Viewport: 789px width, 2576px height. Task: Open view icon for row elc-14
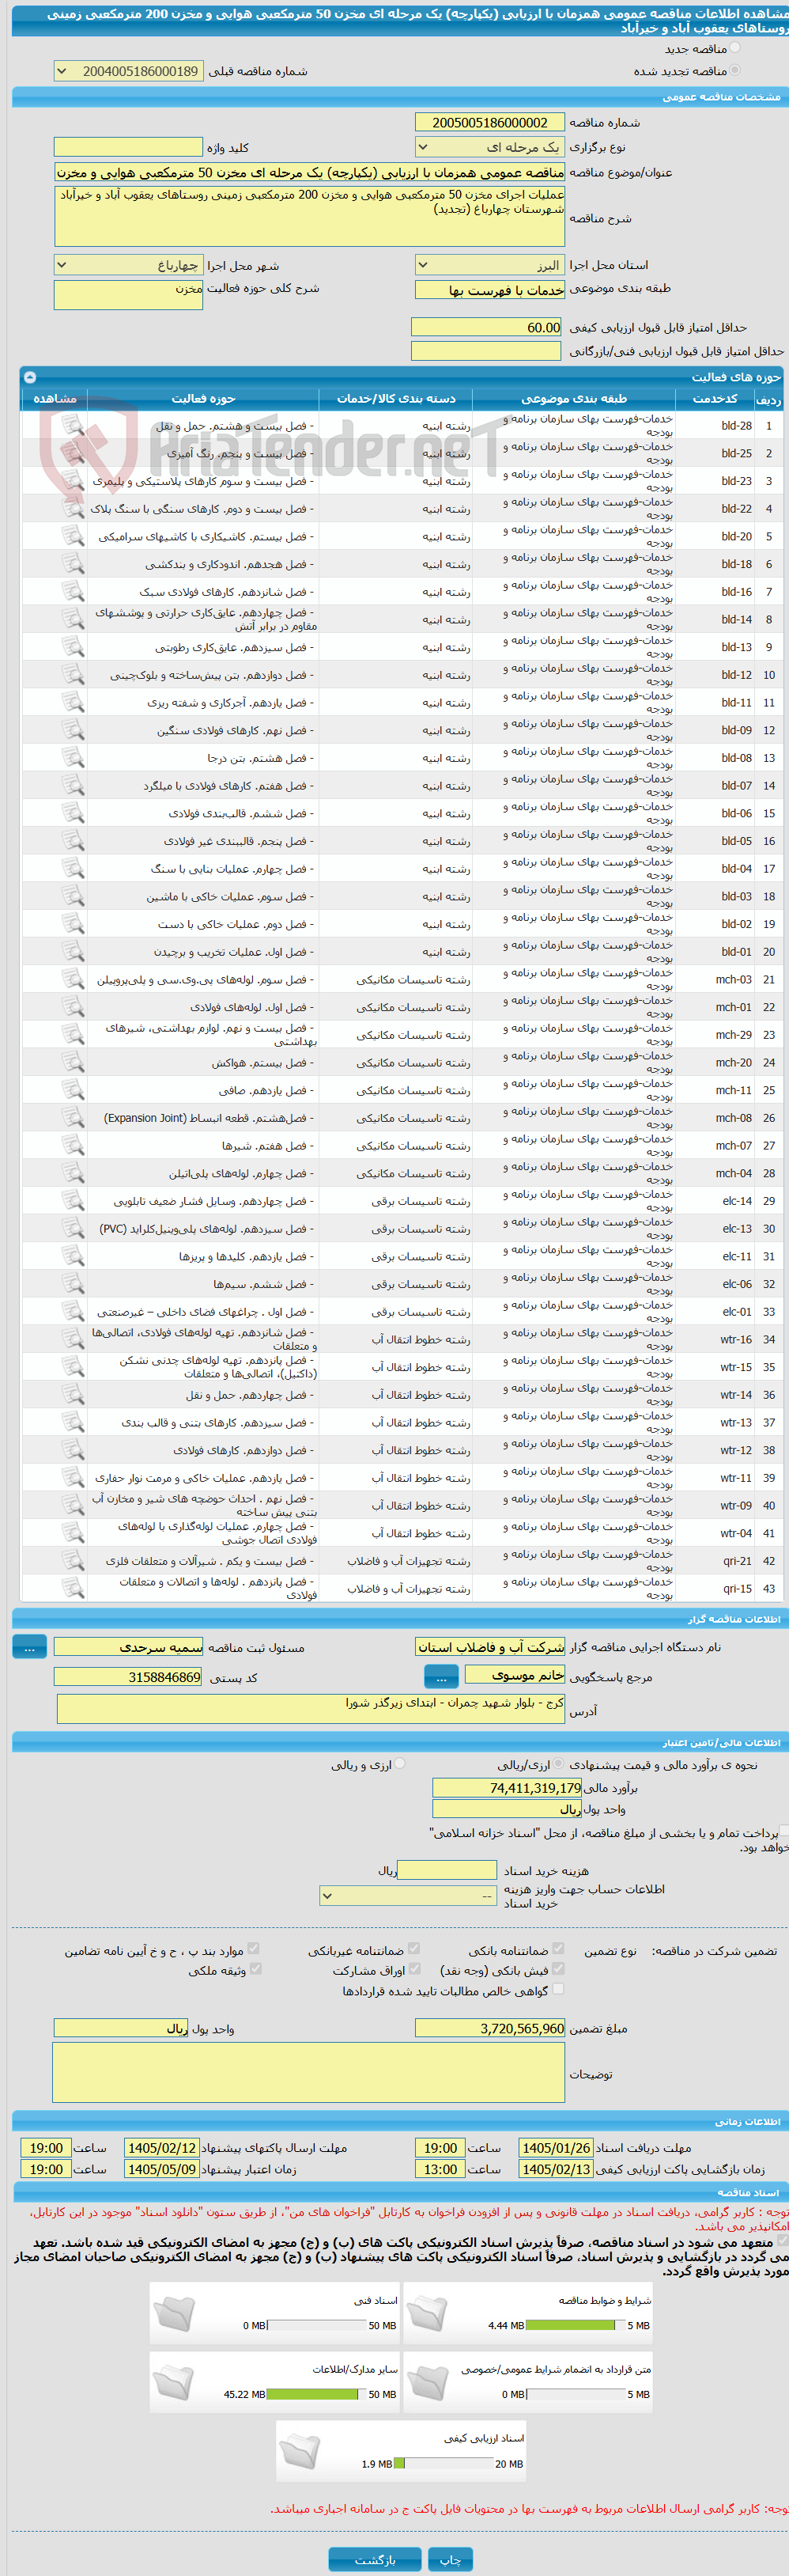72,1201
